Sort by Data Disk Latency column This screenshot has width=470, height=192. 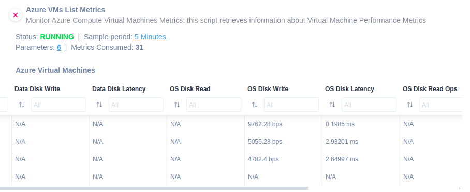(x=99, y=105)
